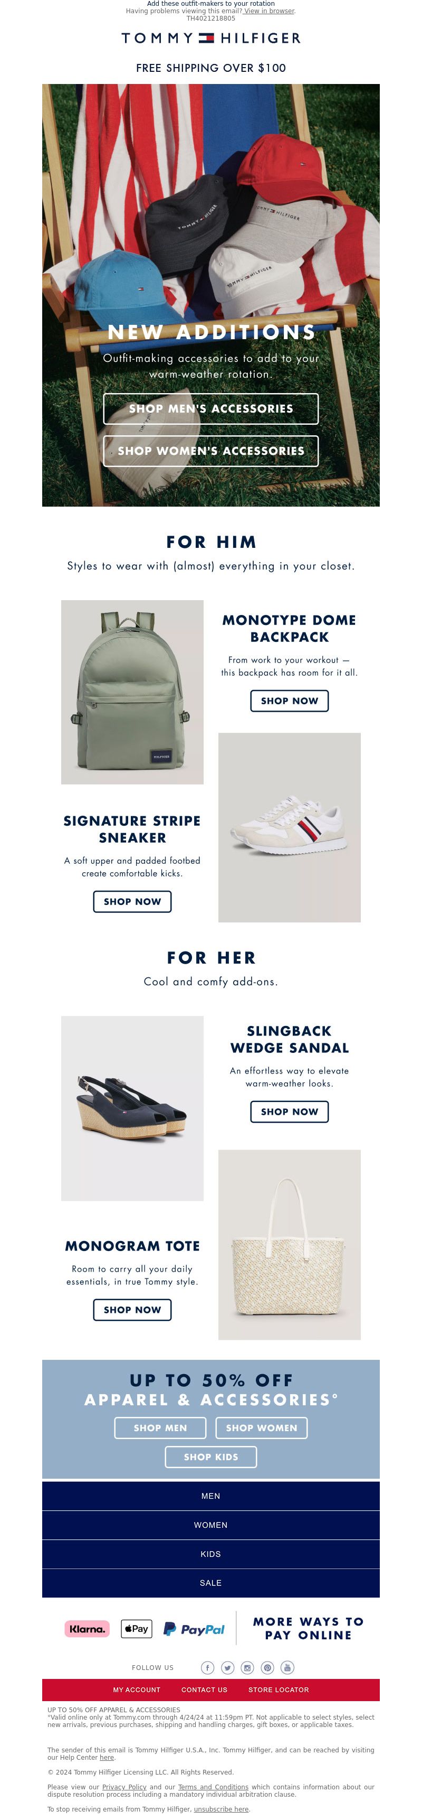Click the Klarna payment logo
Viewport: 422px width, 1820px height.
coord(88,1629)
